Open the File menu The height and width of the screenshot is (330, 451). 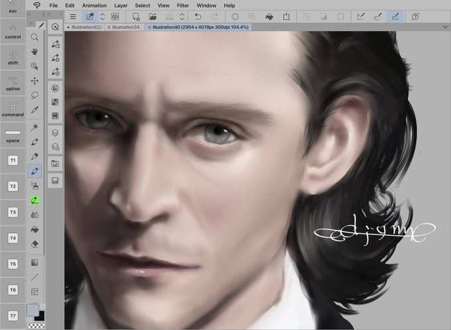[x=54, y=5]
